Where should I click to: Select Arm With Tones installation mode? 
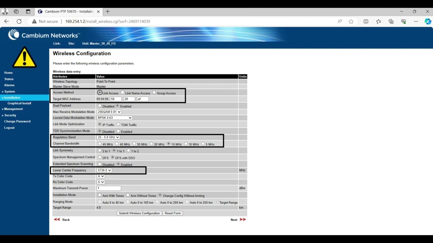click(99, 195)
